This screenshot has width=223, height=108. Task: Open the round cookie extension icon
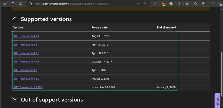(x=171, y=4)
